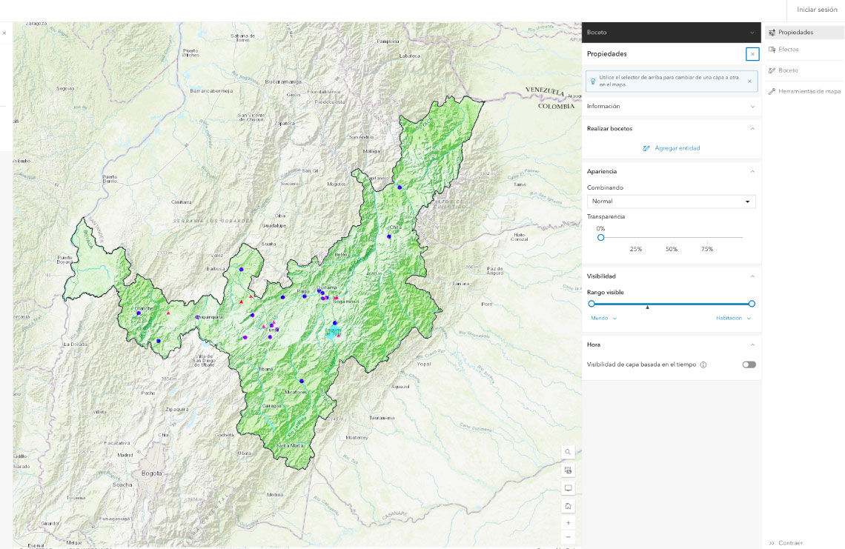This screenshot has height=549, width=845.
Task: Close the Propiedades panel
Action: point(752,54)
